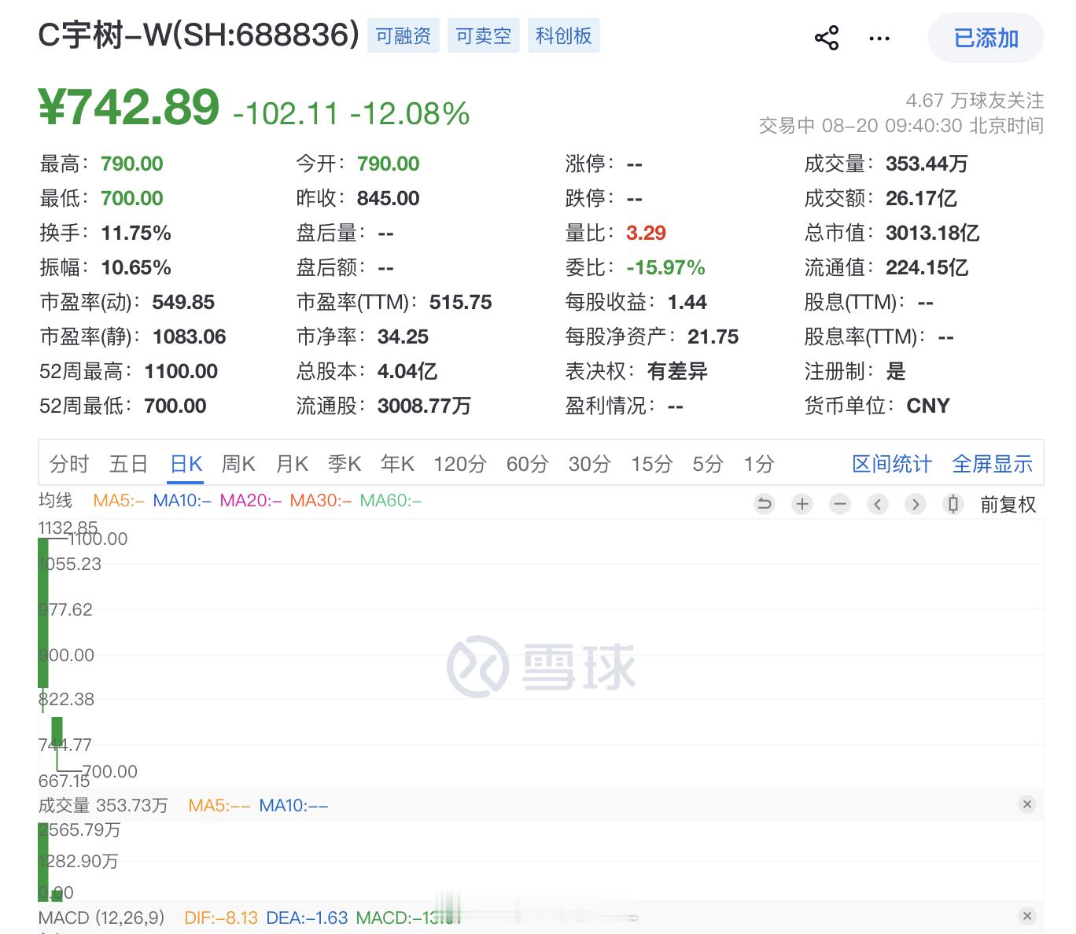Open 区间统计 range statistics
The width and height of the screenshot is (1076, 934).
click(892, 464)
